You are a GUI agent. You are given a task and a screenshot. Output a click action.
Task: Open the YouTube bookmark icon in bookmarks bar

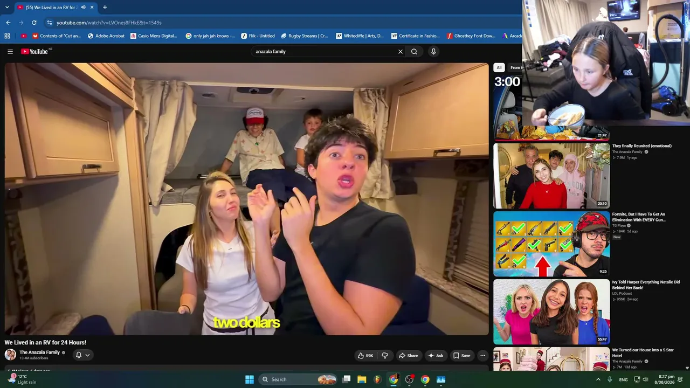coord(23,36)
